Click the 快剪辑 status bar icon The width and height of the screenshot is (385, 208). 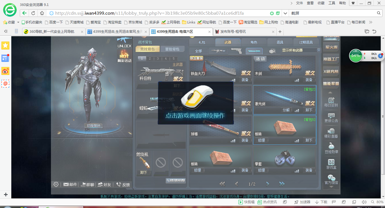(246, 202)
